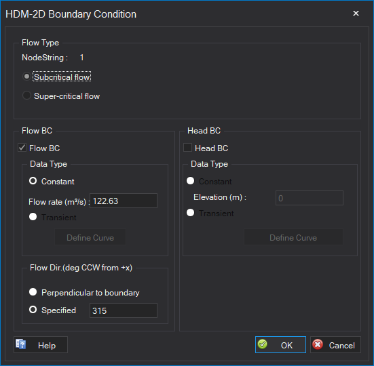
Task: Enable the Head BC checkbox
Action: point(187,148)
